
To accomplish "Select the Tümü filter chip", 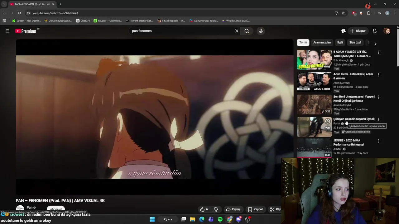I will tap(303, 42).
